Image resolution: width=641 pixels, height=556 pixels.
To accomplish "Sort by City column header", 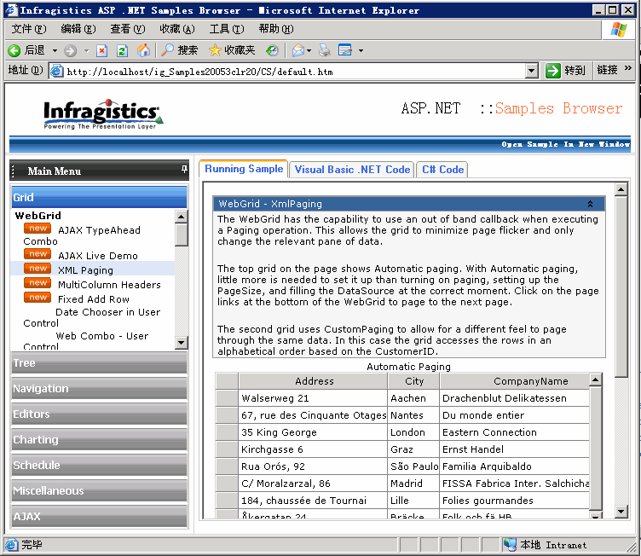I will pos(413,381).
